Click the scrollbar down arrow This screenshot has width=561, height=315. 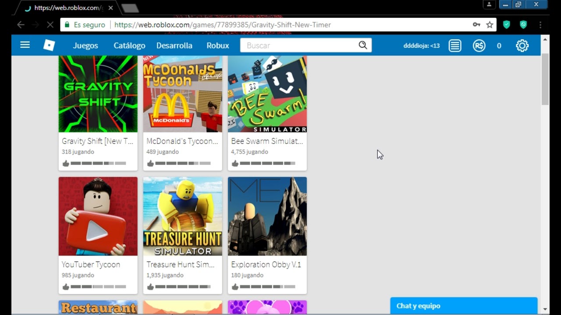click(x=545, y=309)
